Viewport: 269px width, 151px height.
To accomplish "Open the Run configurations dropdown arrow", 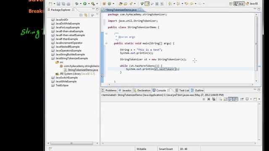I will pos(89,4).
